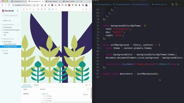Click the Storybook logo
The width and height of the screenshot is (184, 103).
[x=8, y=11]
